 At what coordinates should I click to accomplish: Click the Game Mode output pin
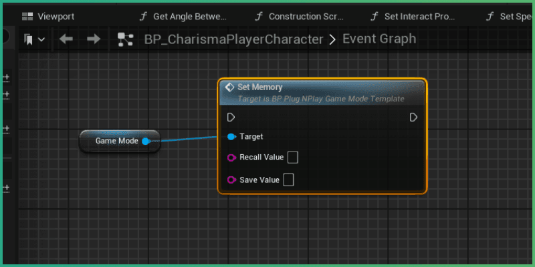pyautogui.click(x=146, y=141)
